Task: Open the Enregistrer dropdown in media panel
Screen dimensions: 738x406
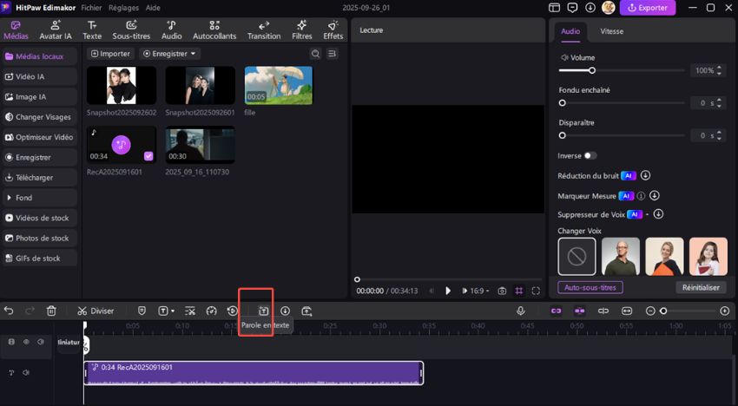Action: pos(169,54)
